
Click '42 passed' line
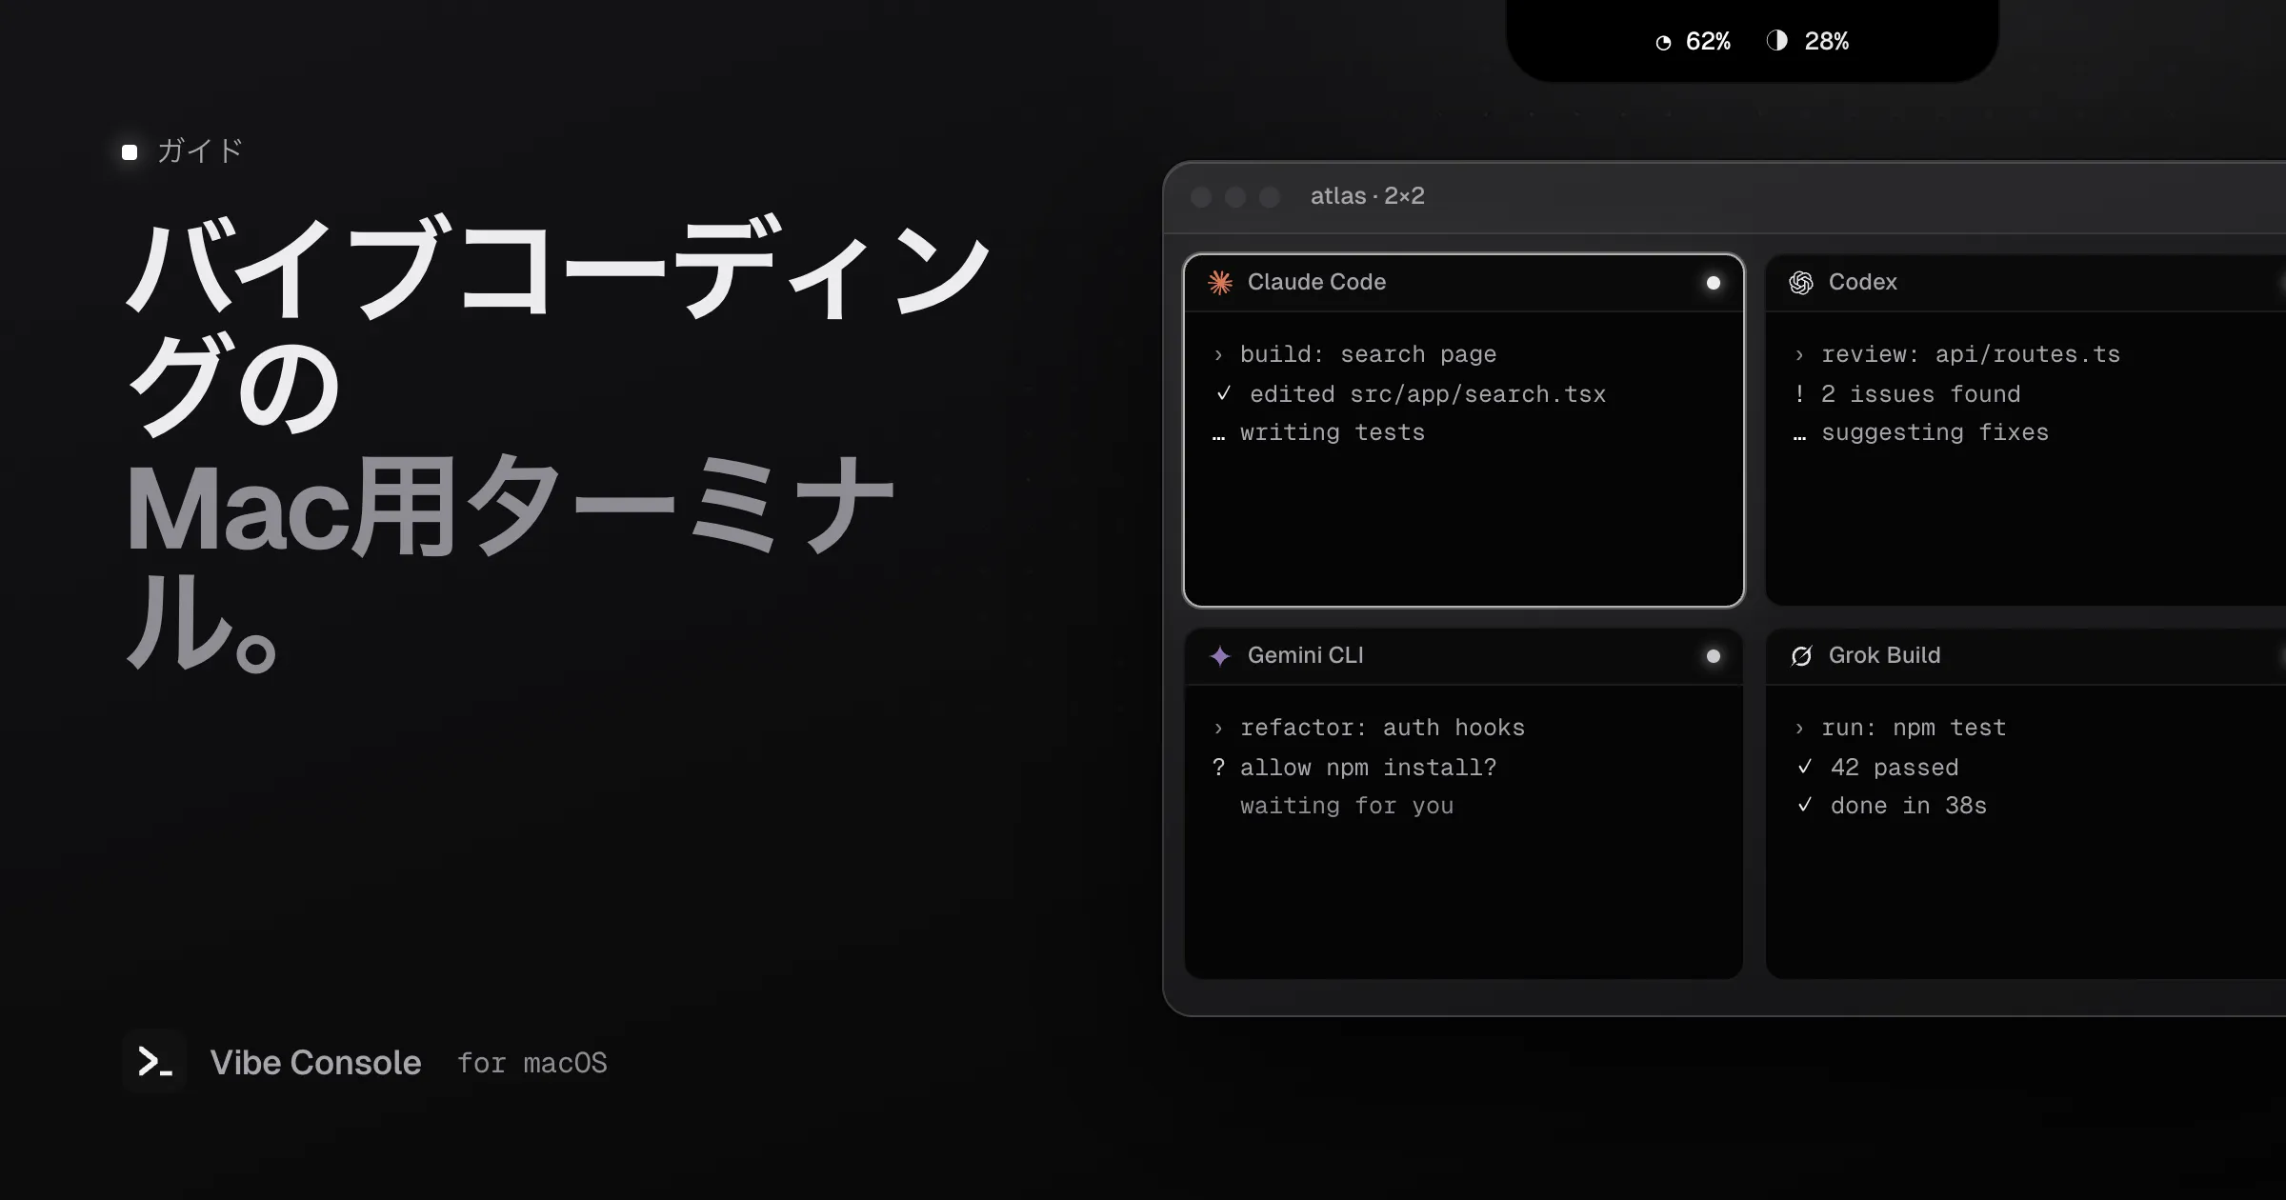point(1895,768)
